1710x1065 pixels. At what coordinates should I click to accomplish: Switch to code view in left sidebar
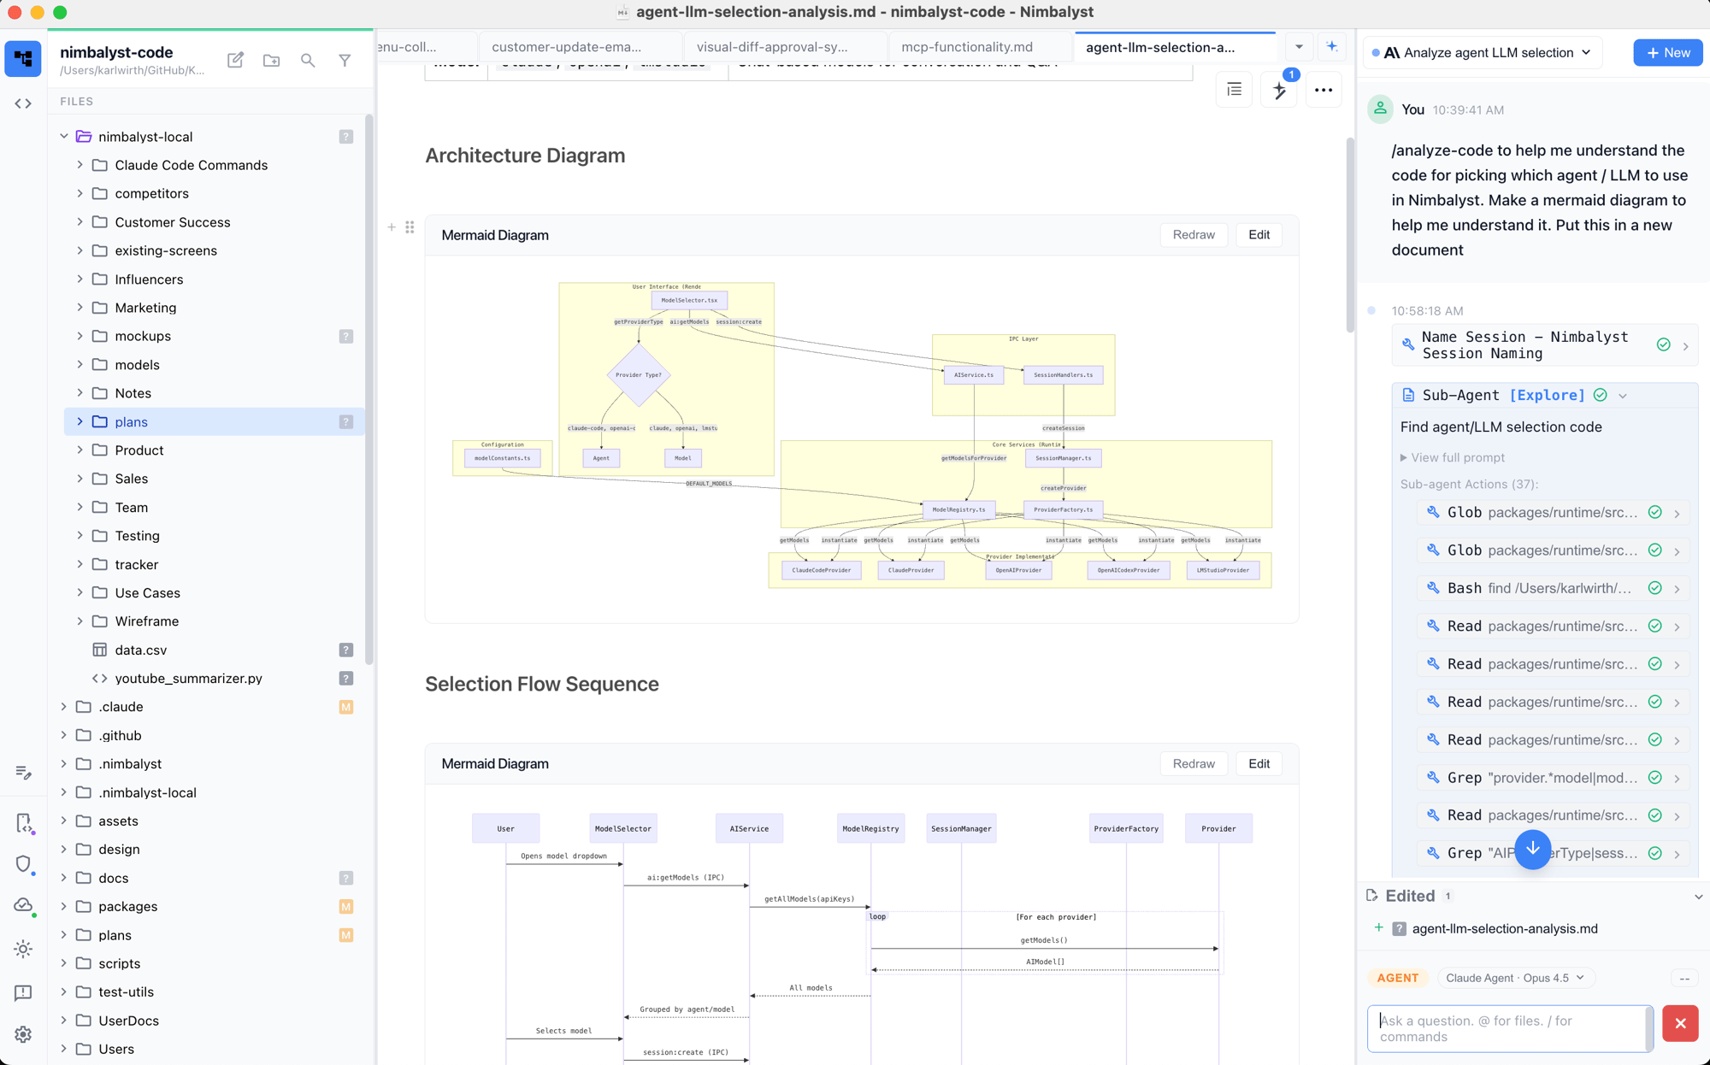[x=22, y=103]
